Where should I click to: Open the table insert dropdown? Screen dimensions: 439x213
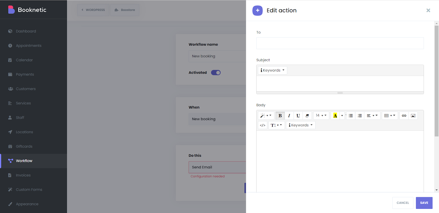point(390,116)
